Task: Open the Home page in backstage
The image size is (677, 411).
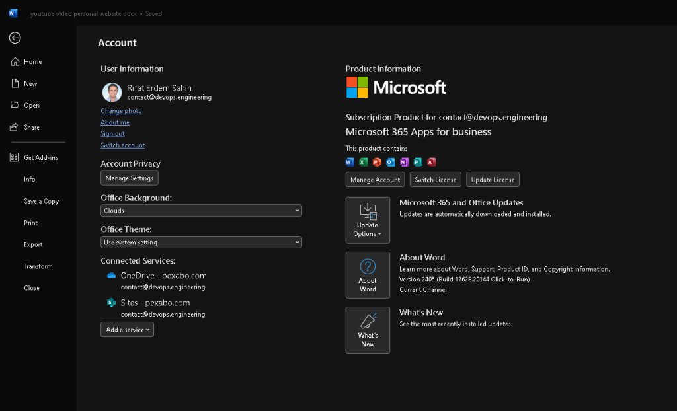Action: (x=26, y=61)
